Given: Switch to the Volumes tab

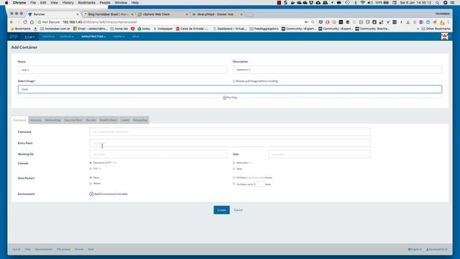Looking at the screenshot, I should (x=36, y=120).
